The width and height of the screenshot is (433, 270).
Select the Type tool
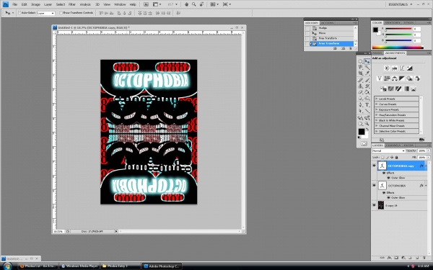point(367,104)
